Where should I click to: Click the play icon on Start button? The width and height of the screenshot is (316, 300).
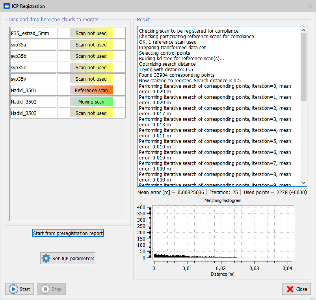(13, 289)
